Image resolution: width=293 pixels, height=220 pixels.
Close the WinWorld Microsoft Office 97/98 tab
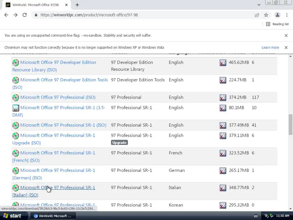66,5
